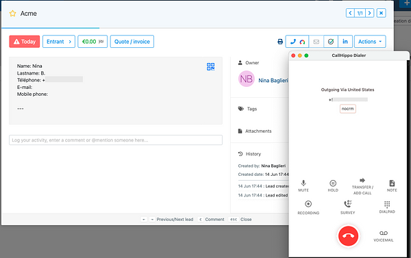Add a Note to the call

click(392, 185)
